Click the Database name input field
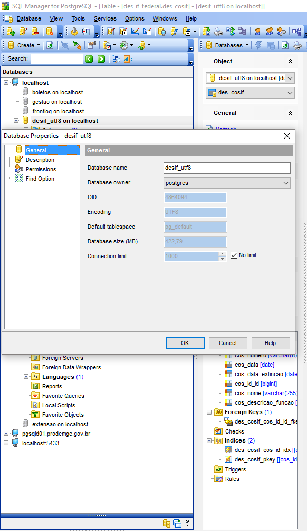 tap(227, 168)
